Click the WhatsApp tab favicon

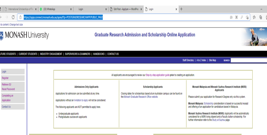pyautogui.click(x=41, y=9)
